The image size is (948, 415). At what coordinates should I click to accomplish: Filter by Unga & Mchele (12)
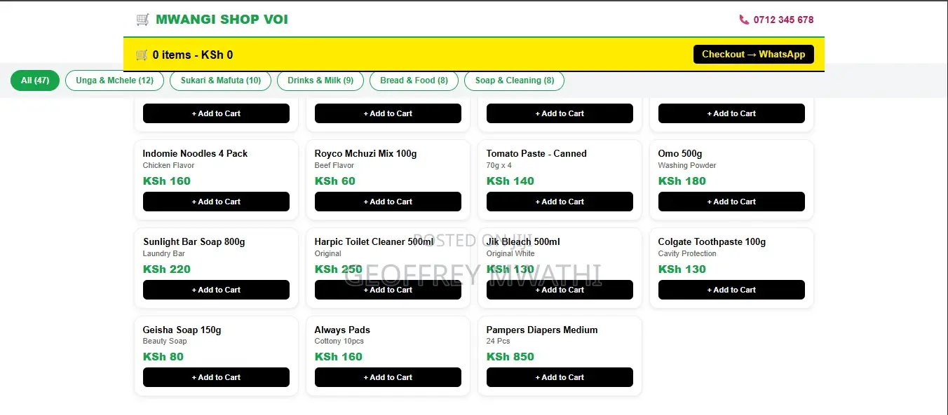[x=114, y=80]
